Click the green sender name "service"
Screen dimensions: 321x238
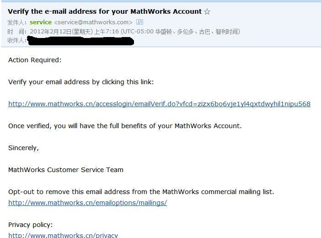coord(41,22)
